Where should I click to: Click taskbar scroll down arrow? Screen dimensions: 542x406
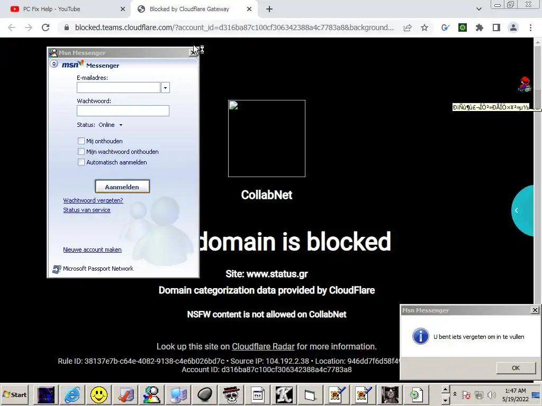(445, 400)
